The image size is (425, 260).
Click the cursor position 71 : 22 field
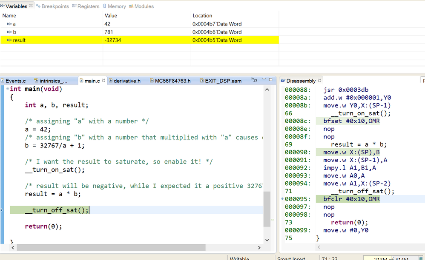[330, 258]
